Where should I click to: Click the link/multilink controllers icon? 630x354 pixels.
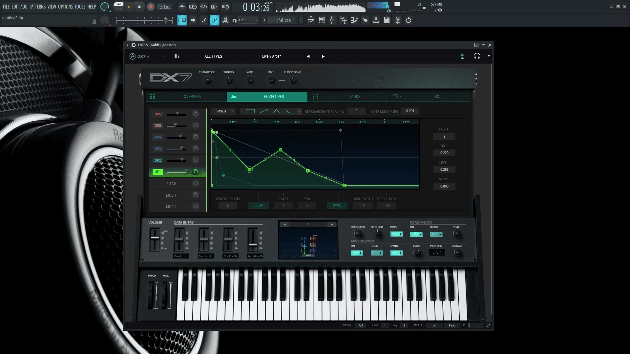215,20
